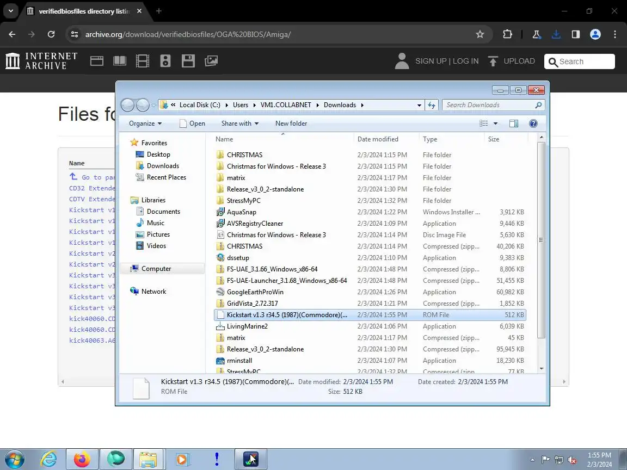This screenshot has height=470, width=627.
Task: Expand the Downloads breadcrumb arrow
Action: tap(362, 105)
